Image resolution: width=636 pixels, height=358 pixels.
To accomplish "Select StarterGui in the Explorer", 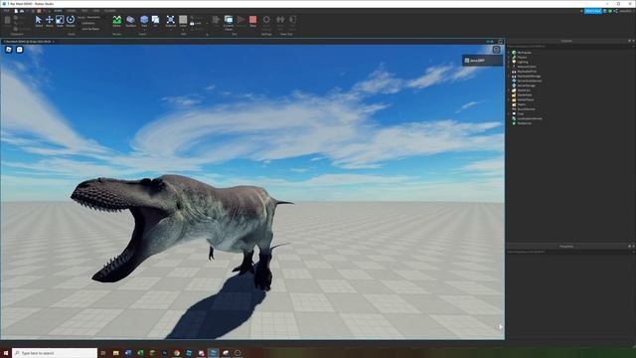I will tap(524, 90).
